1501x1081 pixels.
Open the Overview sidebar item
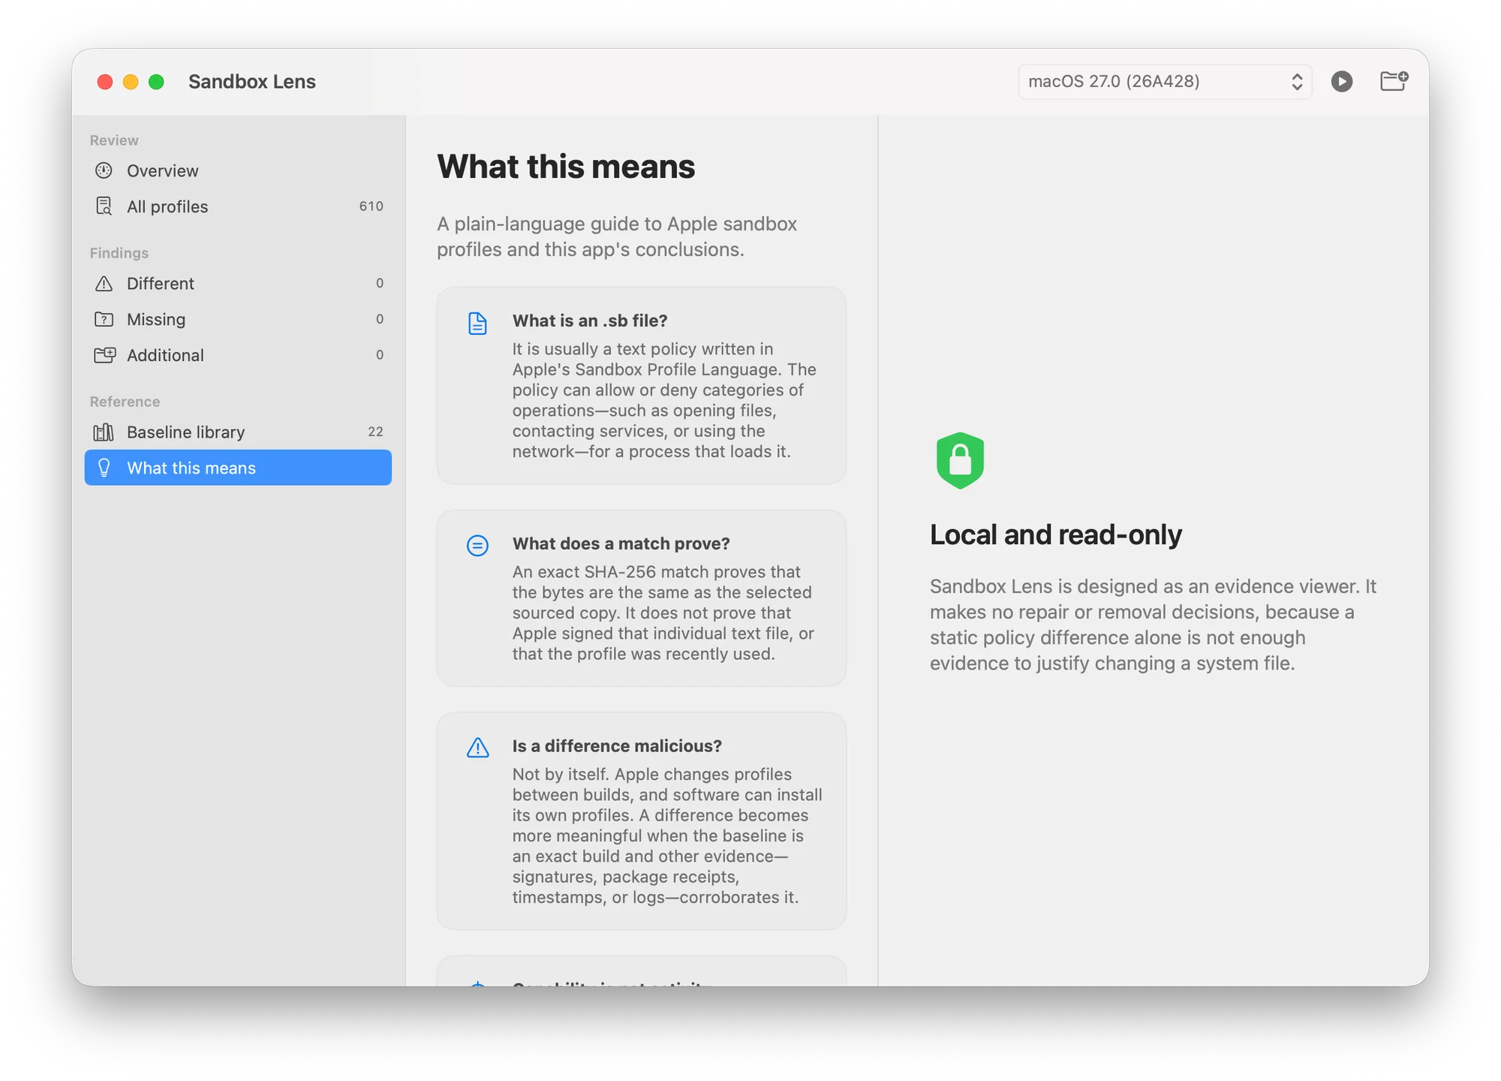coord(238,170)
